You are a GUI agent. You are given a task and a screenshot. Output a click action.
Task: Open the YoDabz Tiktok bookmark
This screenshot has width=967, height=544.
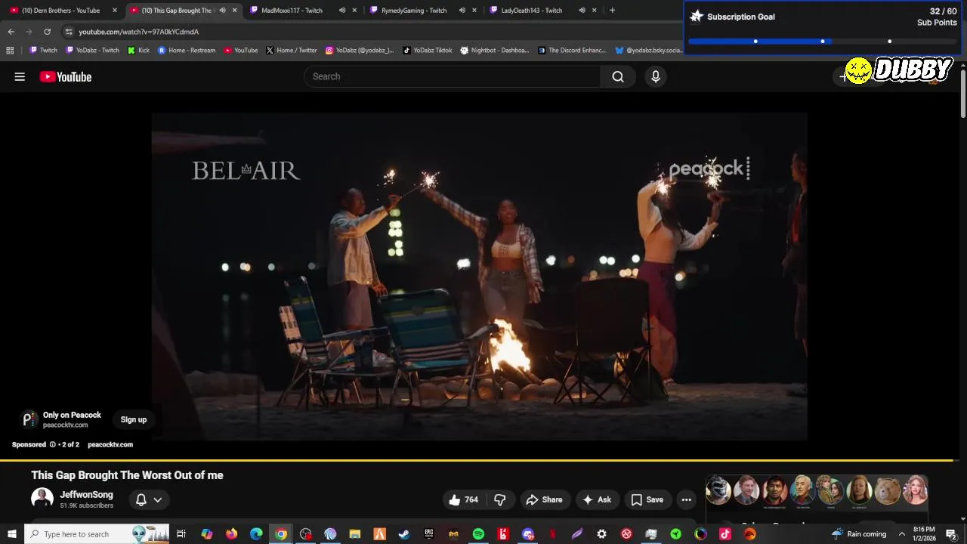pyautogui.click(x=427, y=51)
